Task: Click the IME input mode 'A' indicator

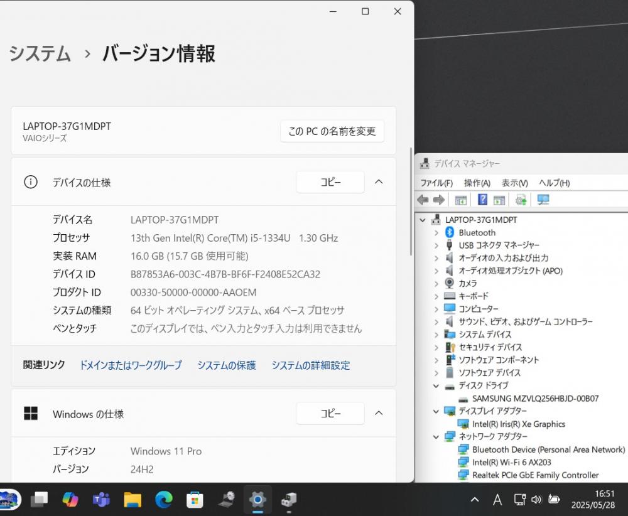Action: 497,499
